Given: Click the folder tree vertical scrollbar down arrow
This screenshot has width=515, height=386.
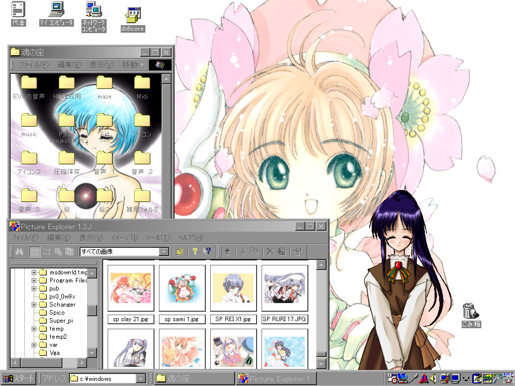Looking at the screenshot, I should pyautogui.click(x=93, y=353).
